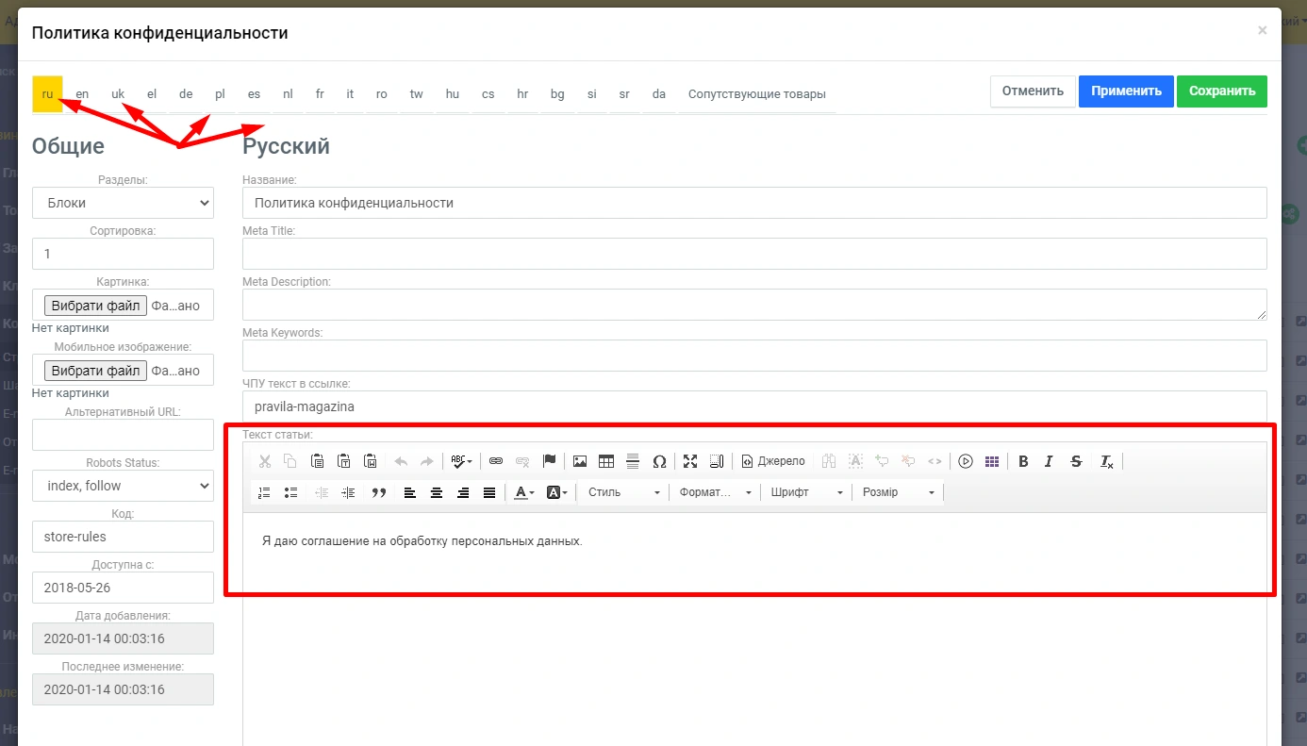The width and height of the screenshot is (1307, 746).
Task: Insert an image via the editor toolbar
Action: click(580, 461)
